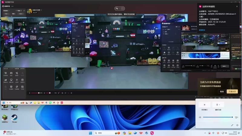
Task: Mute the speaker icon in live control bar
Action: (x=44, y=93)
